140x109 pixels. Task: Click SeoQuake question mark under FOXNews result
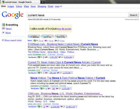73,57
